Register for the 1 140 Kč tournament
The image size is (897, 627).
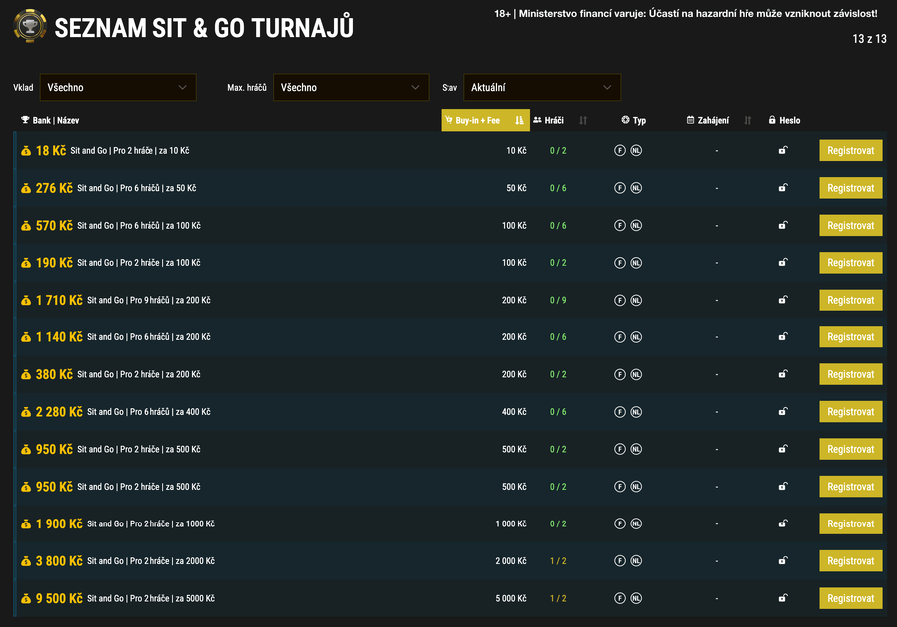(x=851, y=337)
